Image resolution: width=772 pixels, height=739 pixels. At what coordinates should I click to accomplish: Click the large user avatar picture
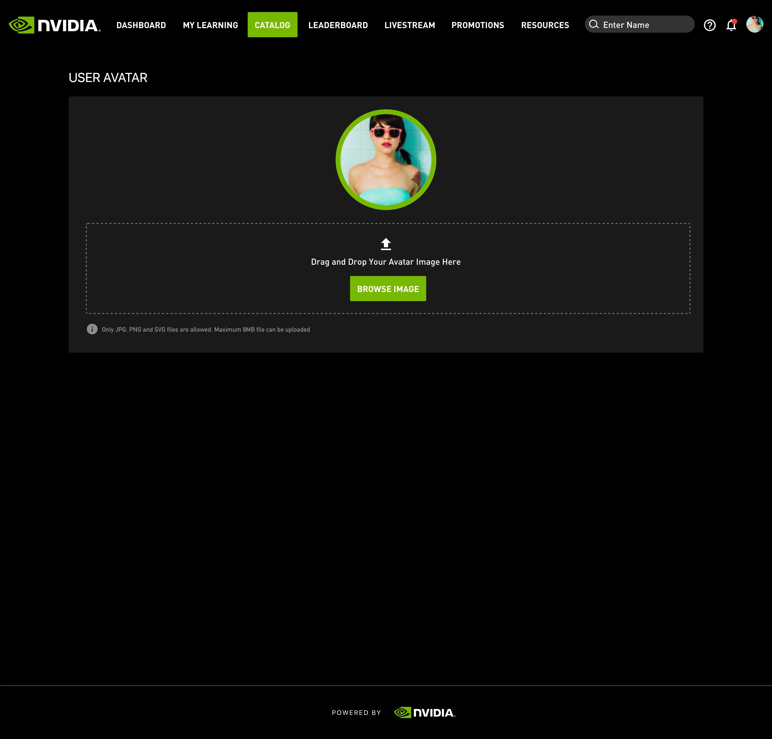pyautogui.click(x=386, y=160)
